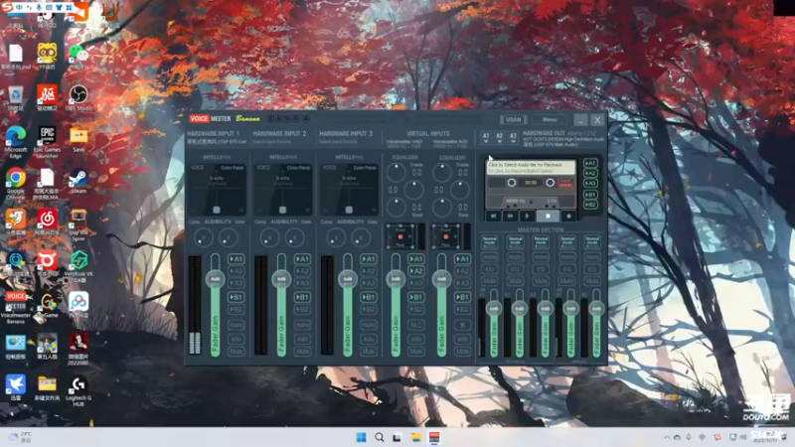The height and width of the screenshot is (447, 795).
Task: Open the Epic Games Launcher desktop shortcut
Action: pos(47,142)
